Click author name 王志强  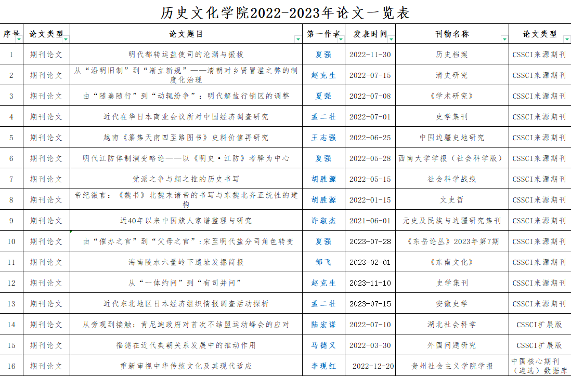coord(323,138)
